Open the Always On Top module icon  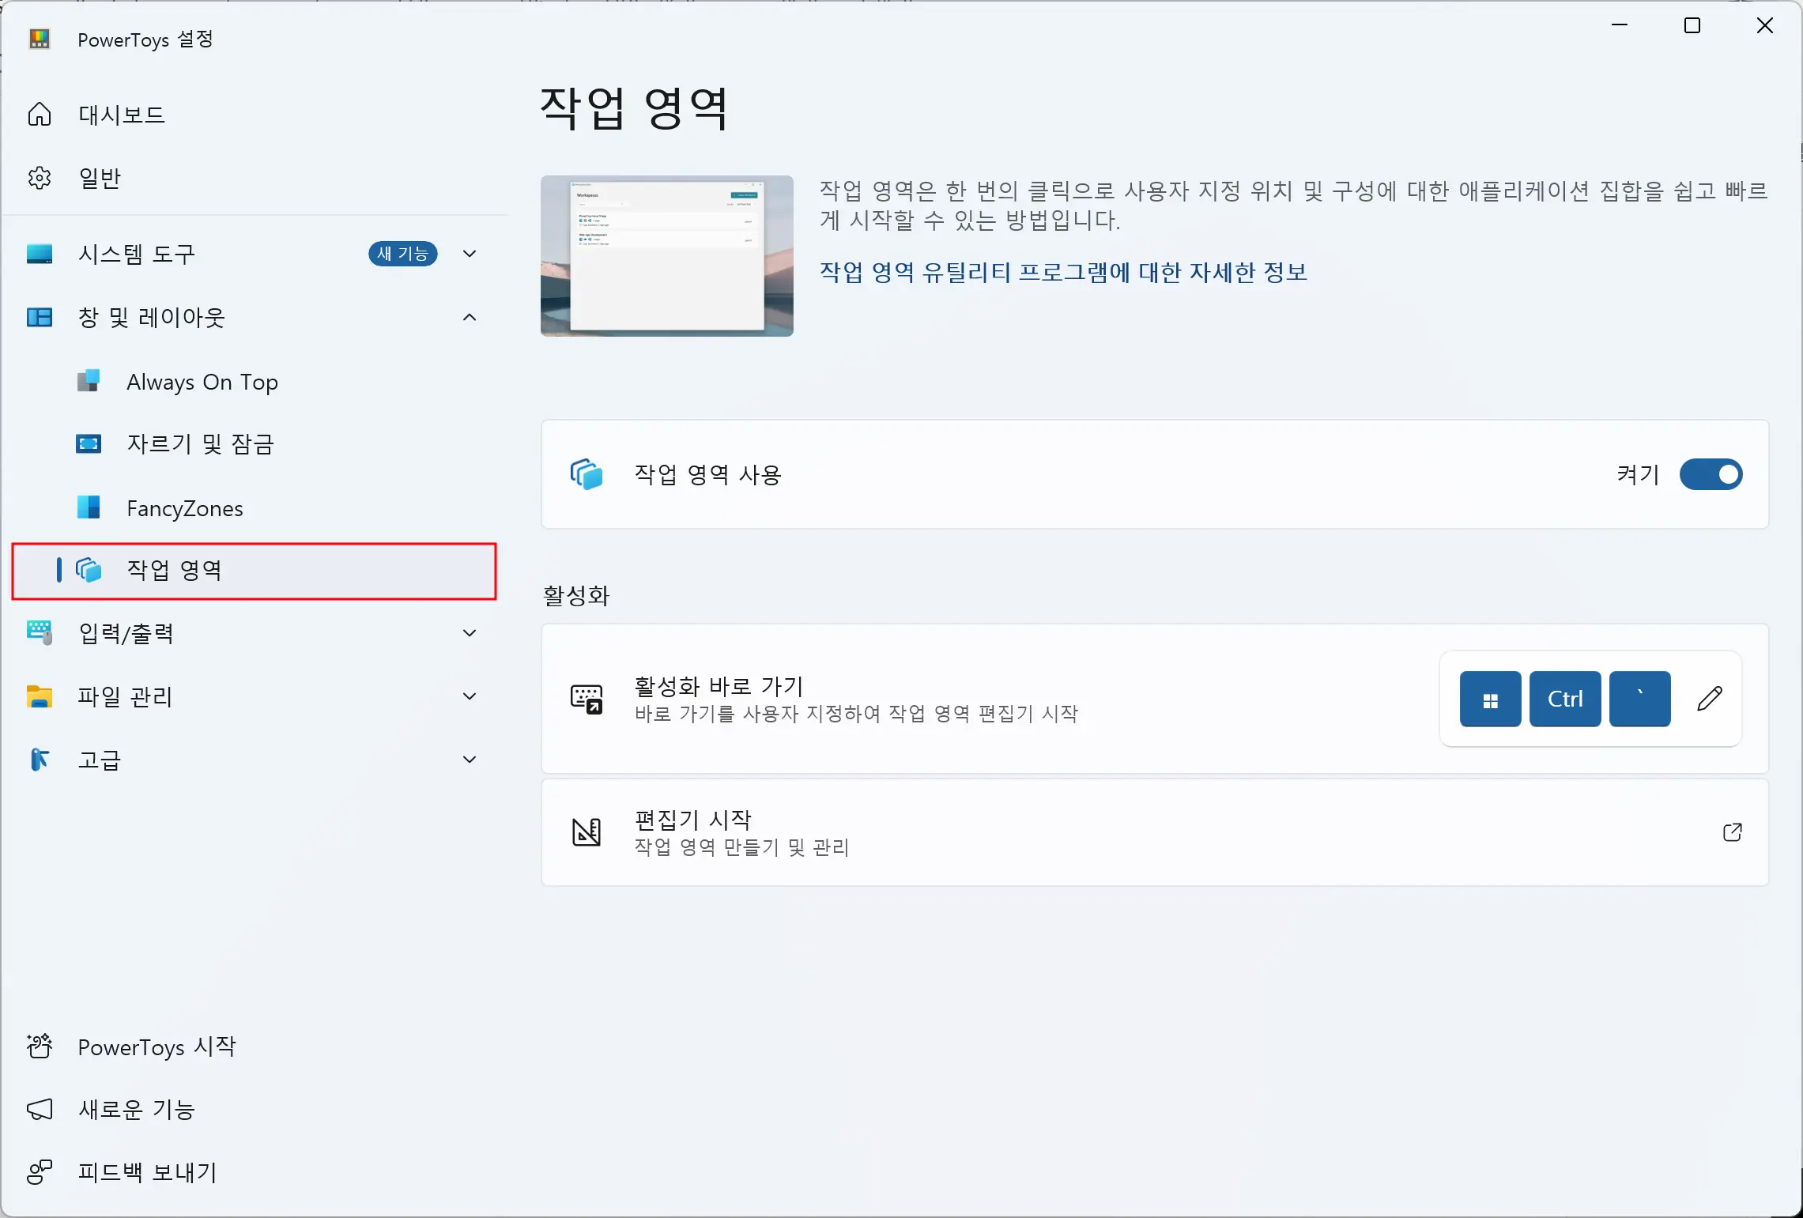pos(89,382)
